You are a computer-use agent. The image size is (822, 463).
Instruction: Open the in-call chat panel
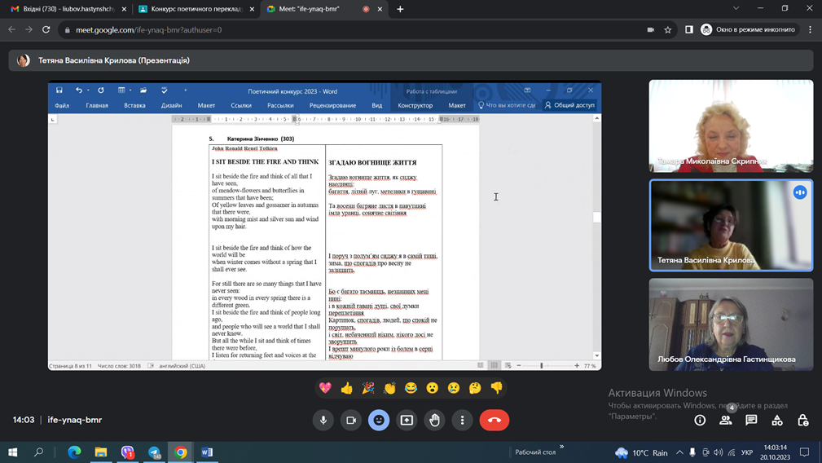click(751, 420)
